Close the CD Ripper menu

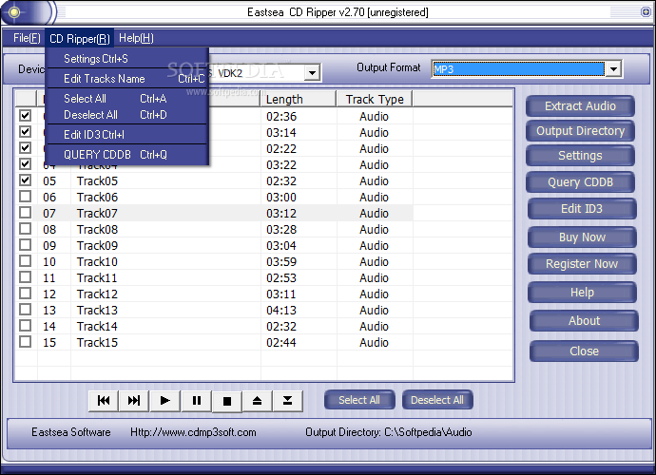(80, 38)
